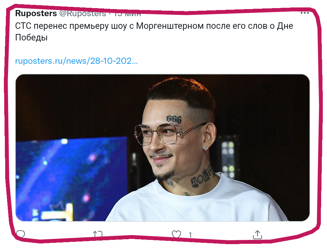The height and width of the screenshot is (248, 327).
Task: Share the tweet via the upload arrow icon
Action: click(x=257, y=234)
